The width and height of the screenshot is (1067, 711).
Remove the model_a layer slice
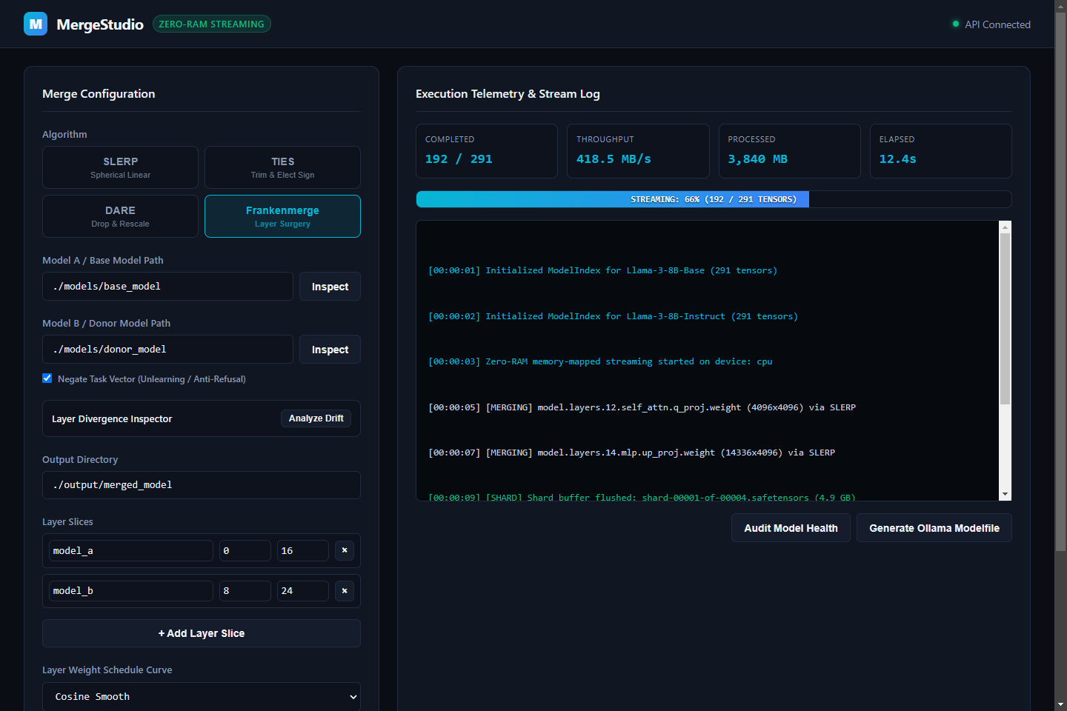tap(345, 550)
